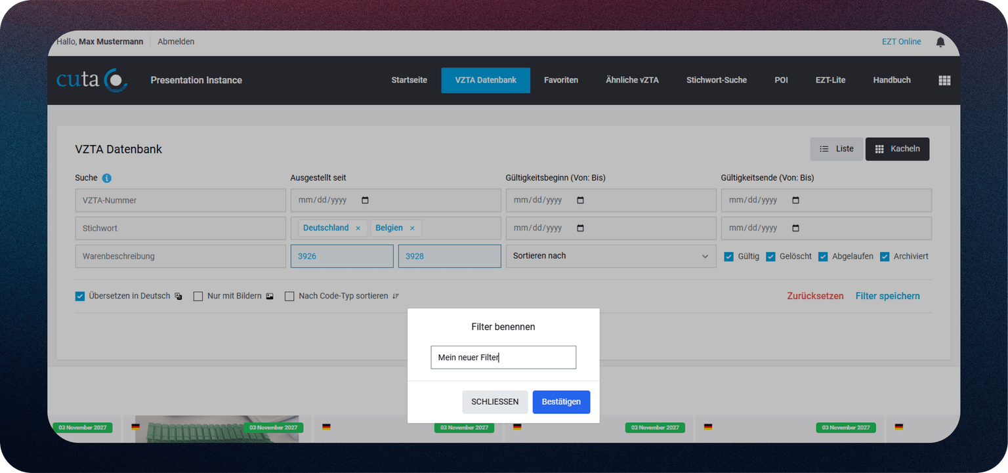Click the notification bell icon
The image size is (1008, 473).
click(940, 42)
